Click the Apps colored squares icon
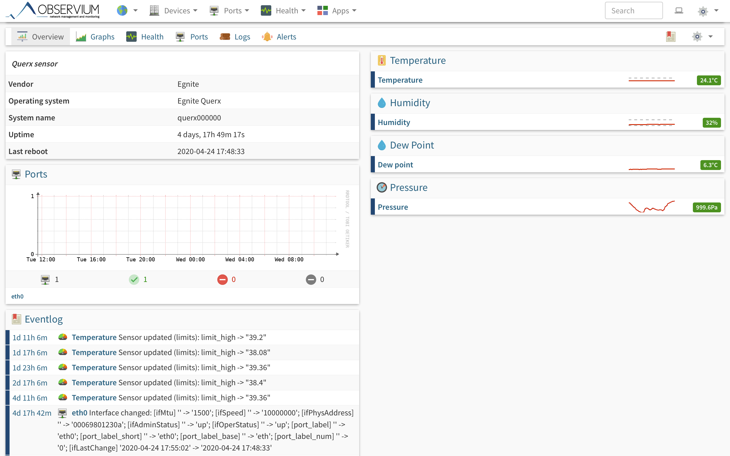 pyautogui.click(x=322, y=10)
